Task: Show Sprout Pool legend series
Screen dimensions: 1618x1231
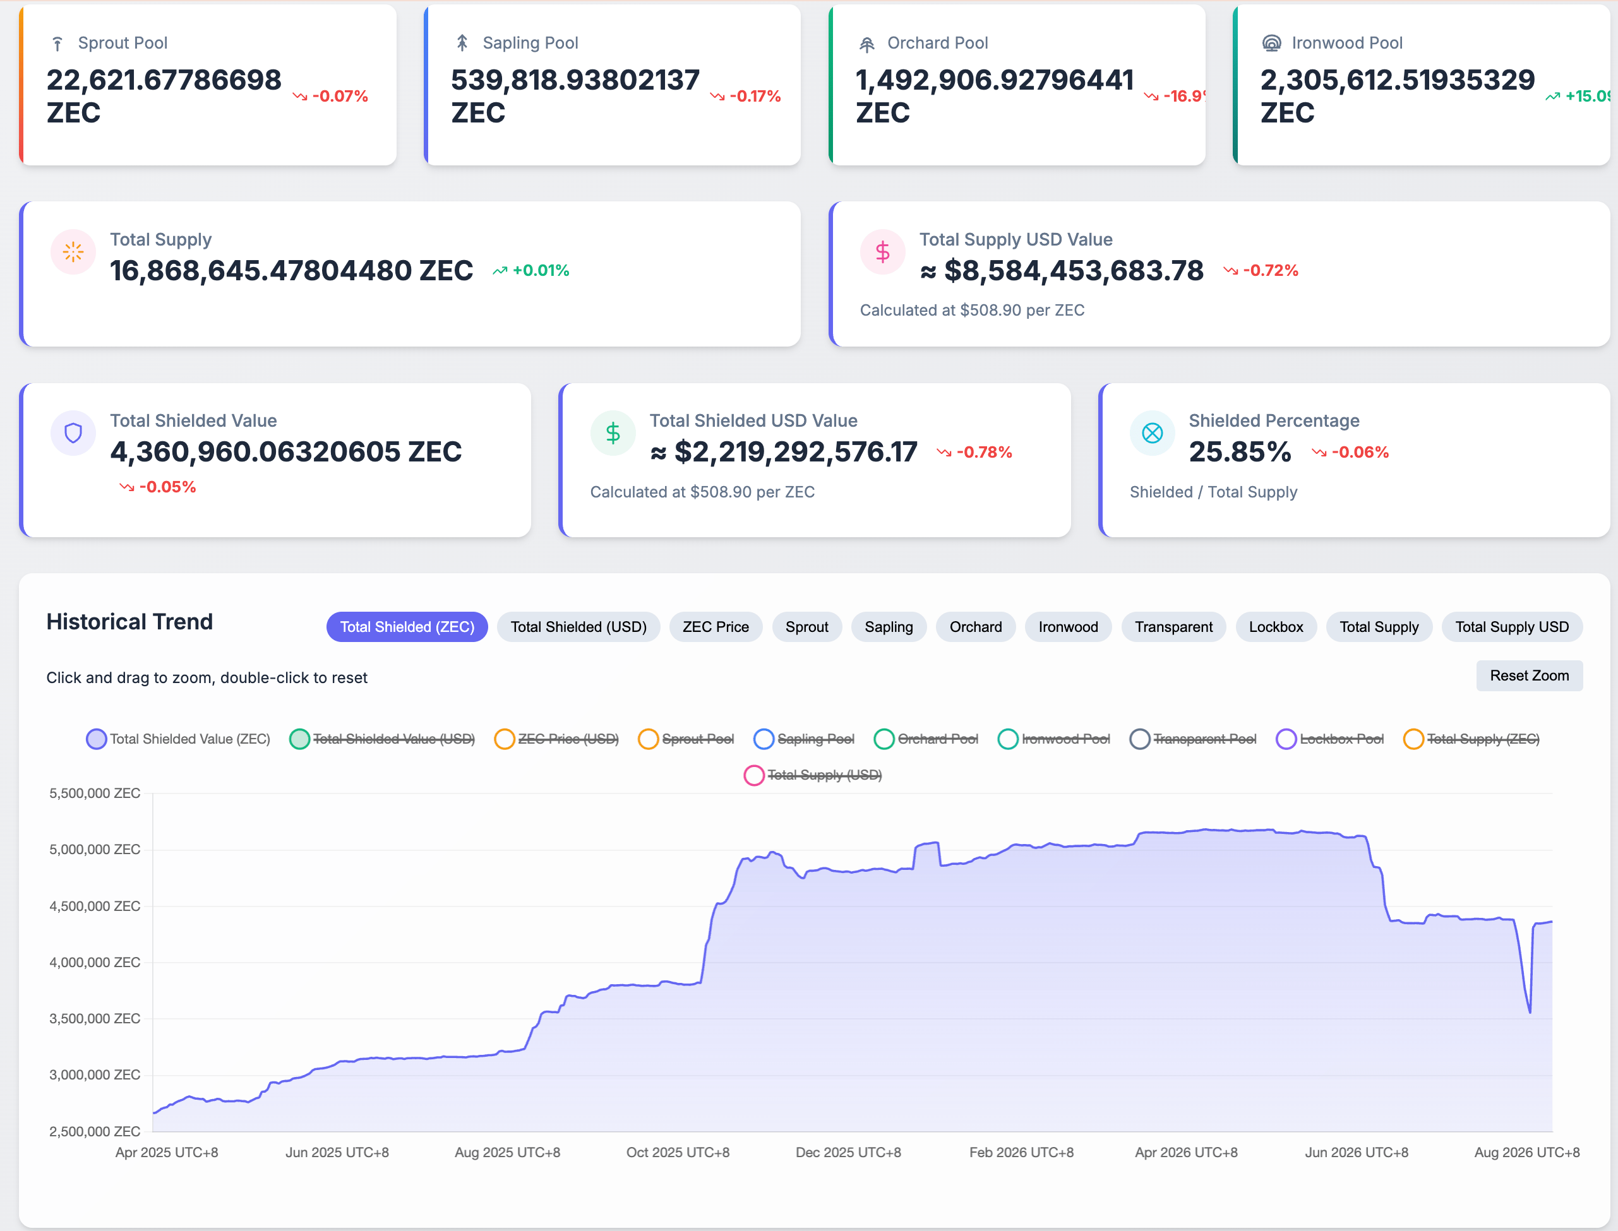Action: coord(685,739)
